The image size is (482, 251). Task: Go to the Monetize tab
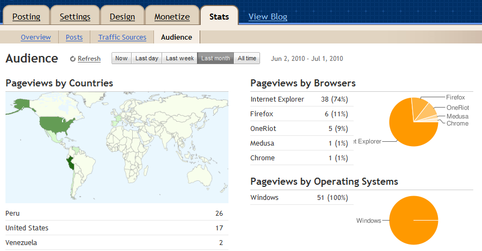pos(172,16)
